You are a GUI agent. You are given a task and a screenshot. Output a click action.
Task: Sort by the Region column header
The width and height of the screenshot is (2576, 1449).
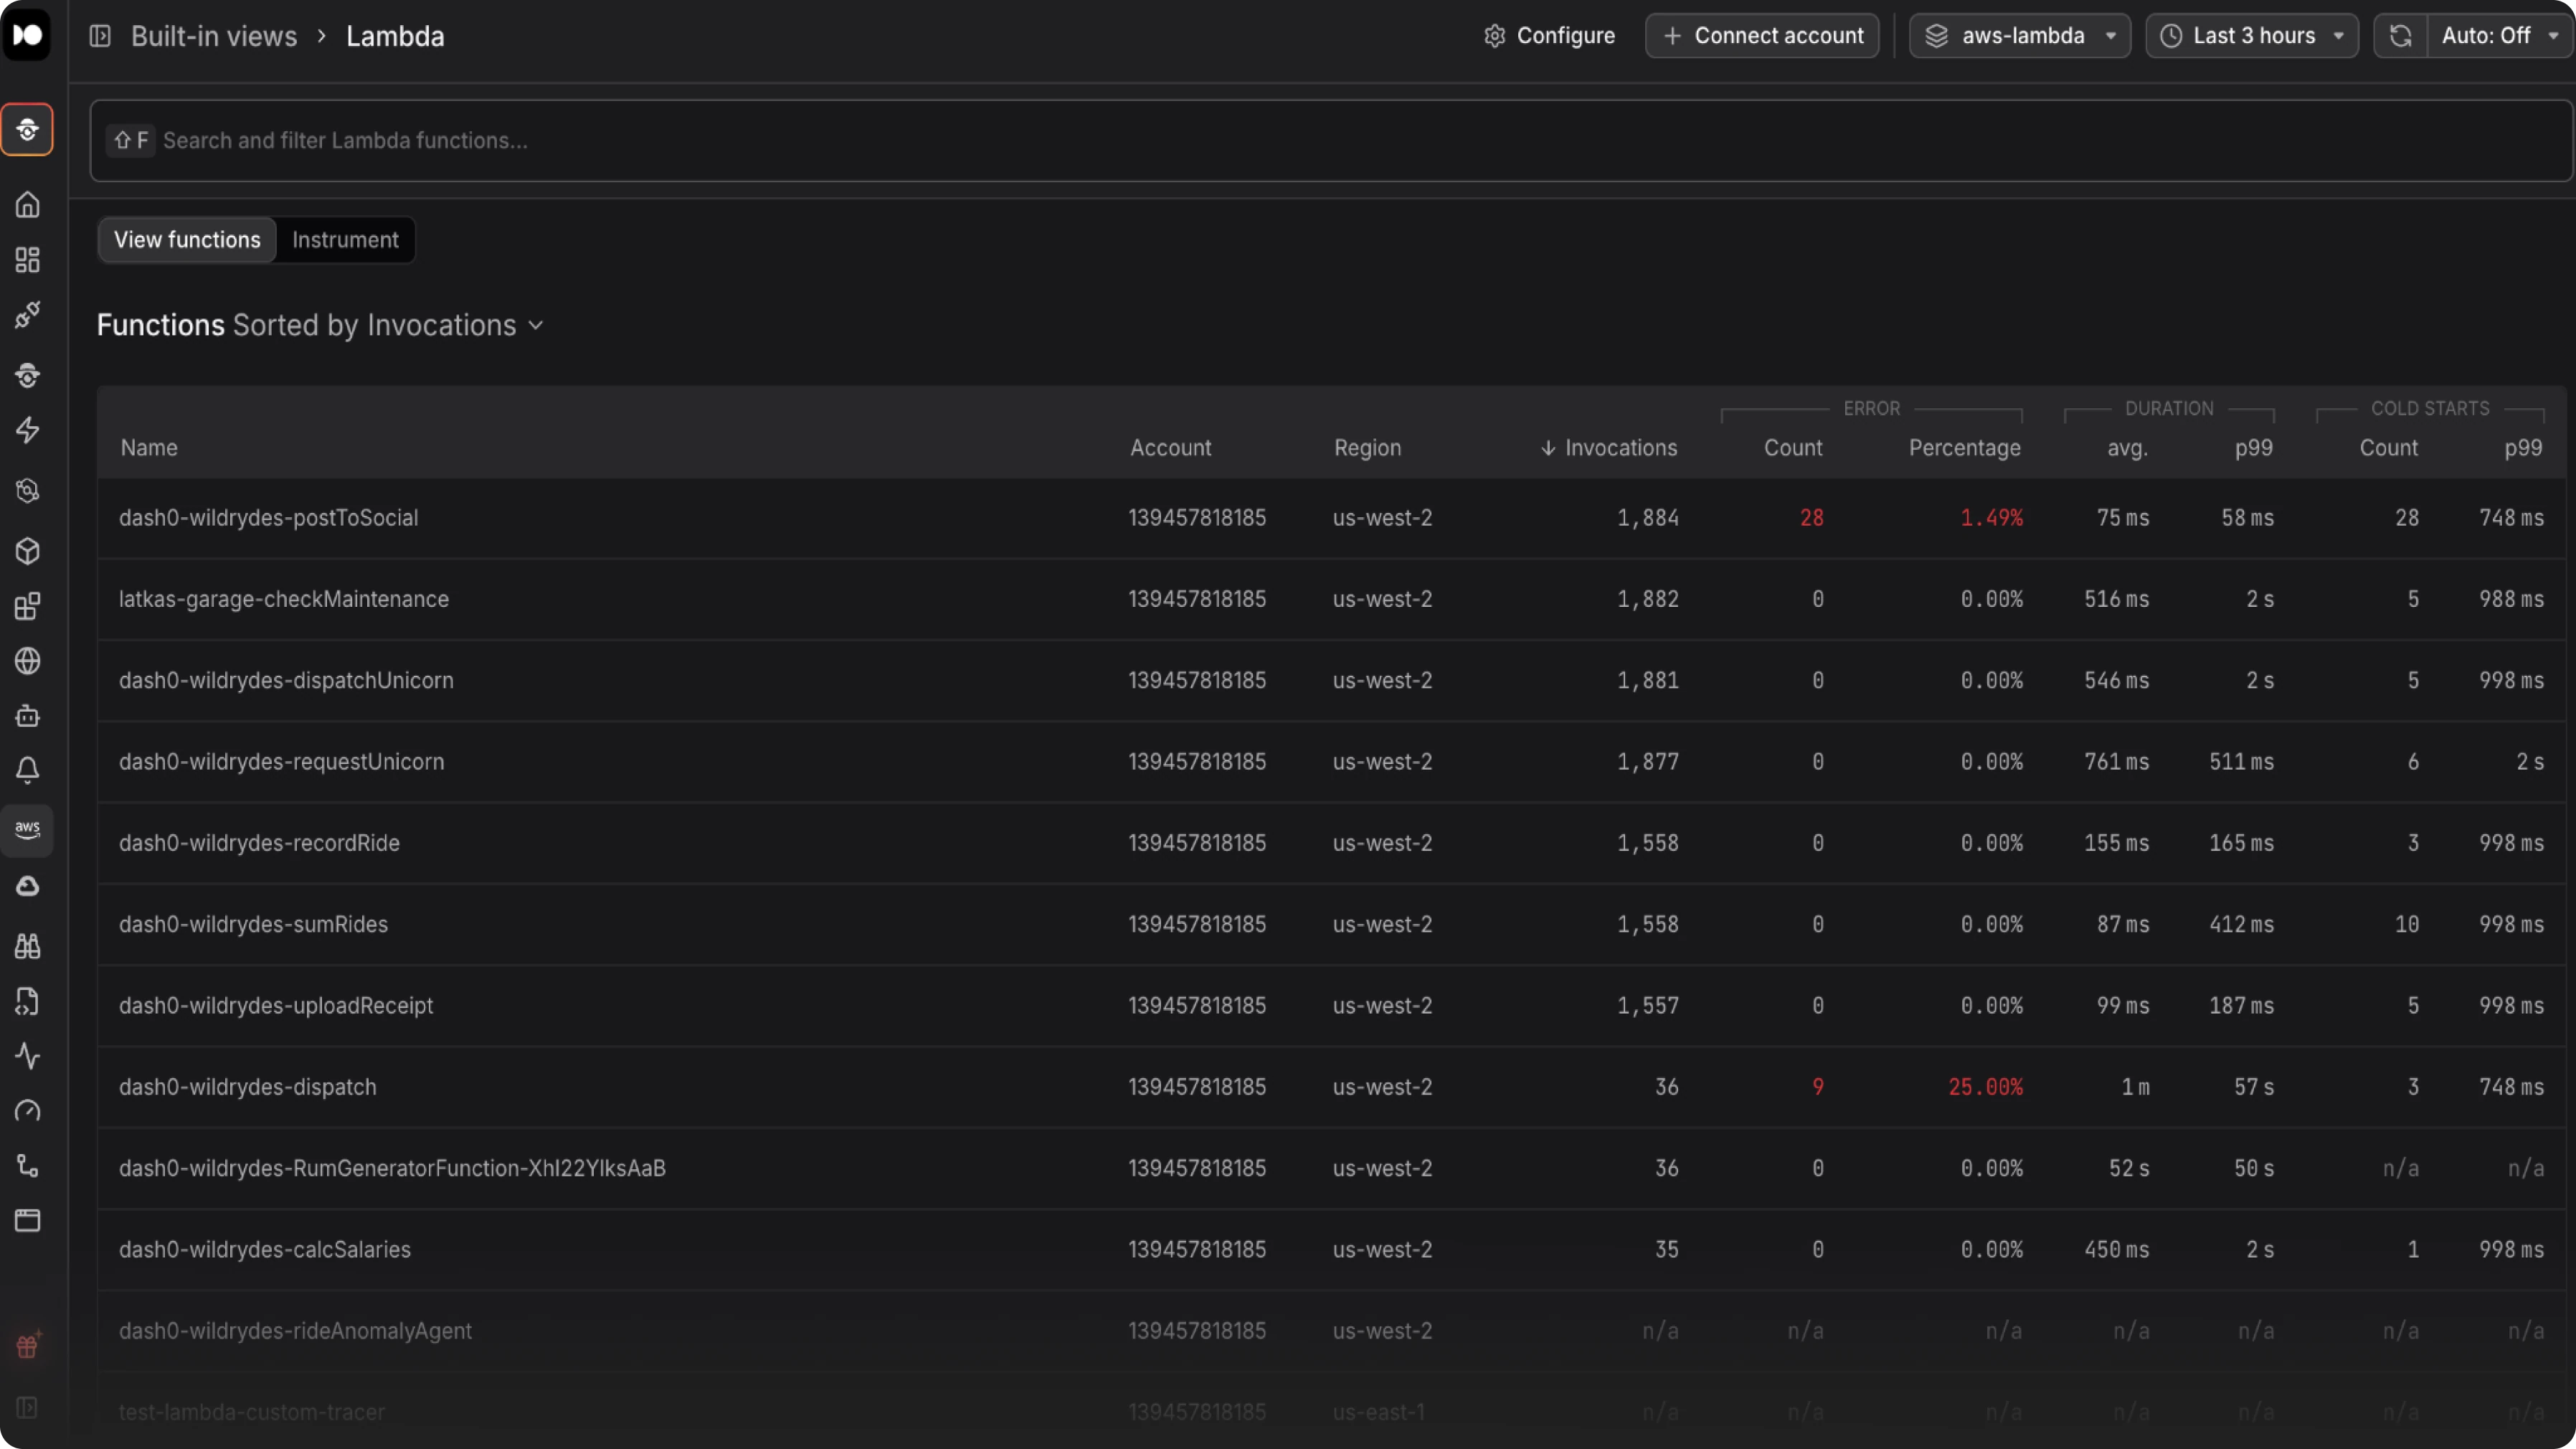coord(1367,448)
